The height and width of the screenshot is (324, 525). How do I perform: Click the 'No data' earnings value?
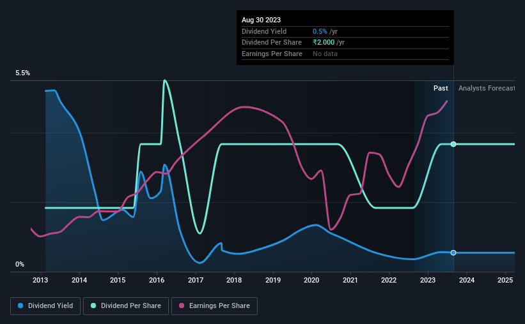(325, 54)
